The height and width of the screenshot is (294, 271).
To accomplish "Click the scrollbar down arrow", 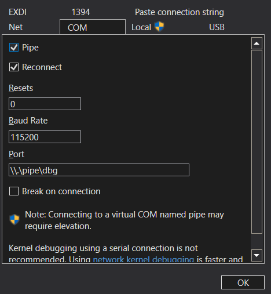I will pyautogui.click(x=257, y=255).
